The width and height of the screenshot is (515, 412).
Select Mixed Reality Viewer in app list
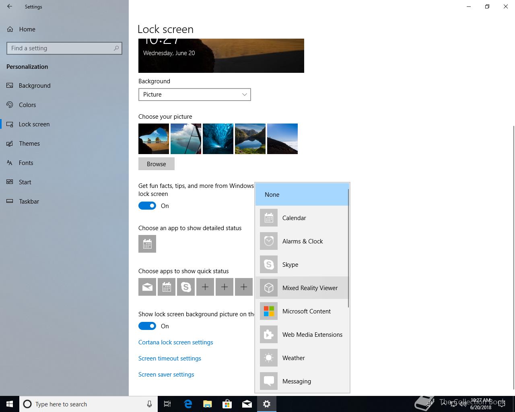click(x=302, y=288)
